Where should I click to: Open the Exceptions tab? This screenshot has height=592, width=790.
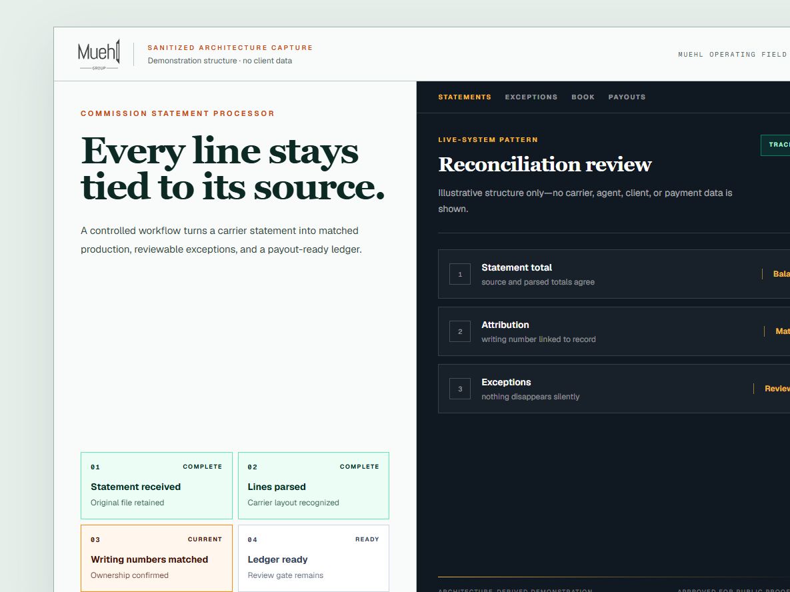coord(531,97)
